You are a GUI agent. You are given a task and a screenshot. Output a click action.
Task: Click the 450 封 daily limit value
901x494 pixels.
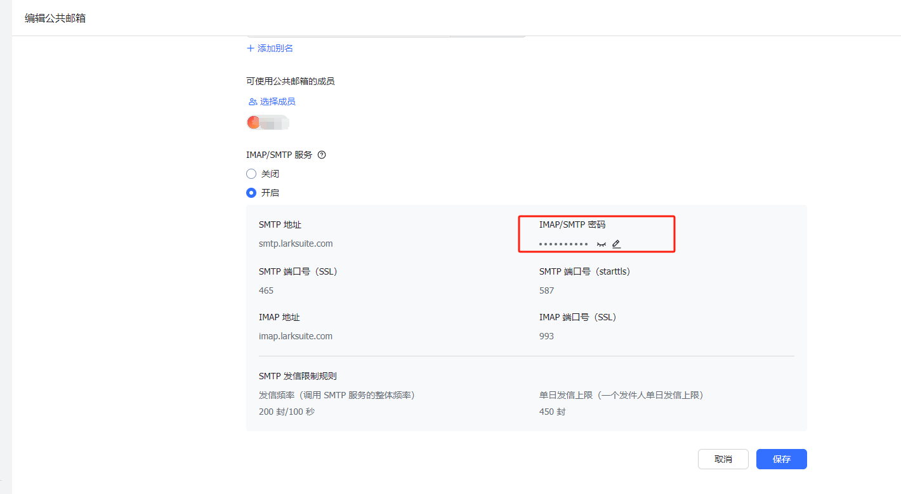(553, 412)
